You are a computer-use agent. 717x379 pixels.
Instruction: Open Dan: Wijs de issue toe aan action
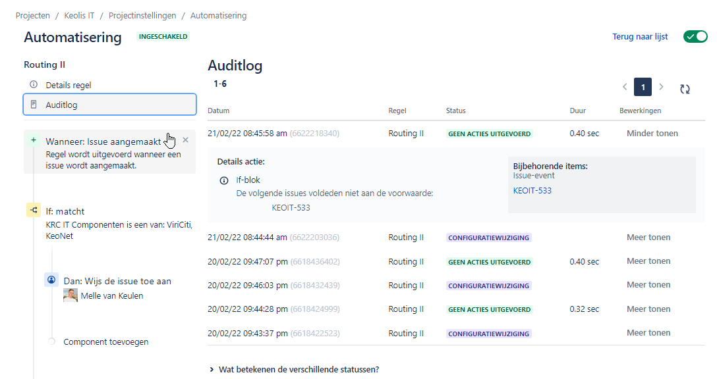pos(117,281)
